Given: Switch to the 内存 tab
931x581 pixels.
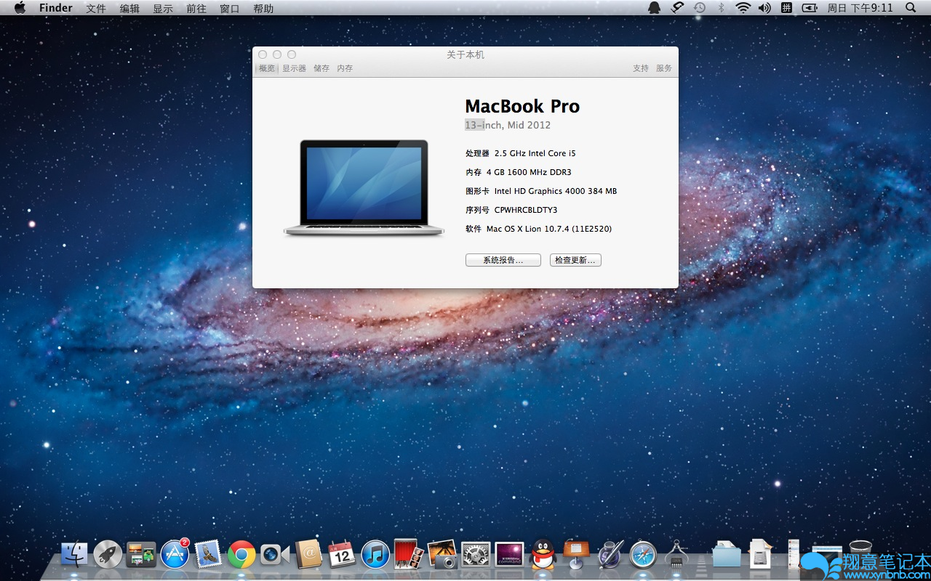Looking at the screenshot, I should point(345,68).
